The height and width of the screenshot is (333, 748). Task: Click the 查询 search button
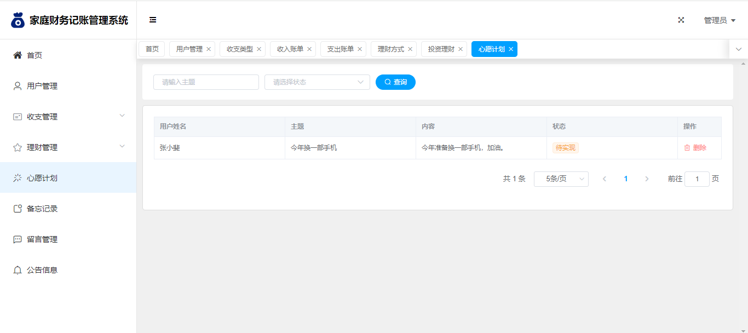click(x=395, y=82)
